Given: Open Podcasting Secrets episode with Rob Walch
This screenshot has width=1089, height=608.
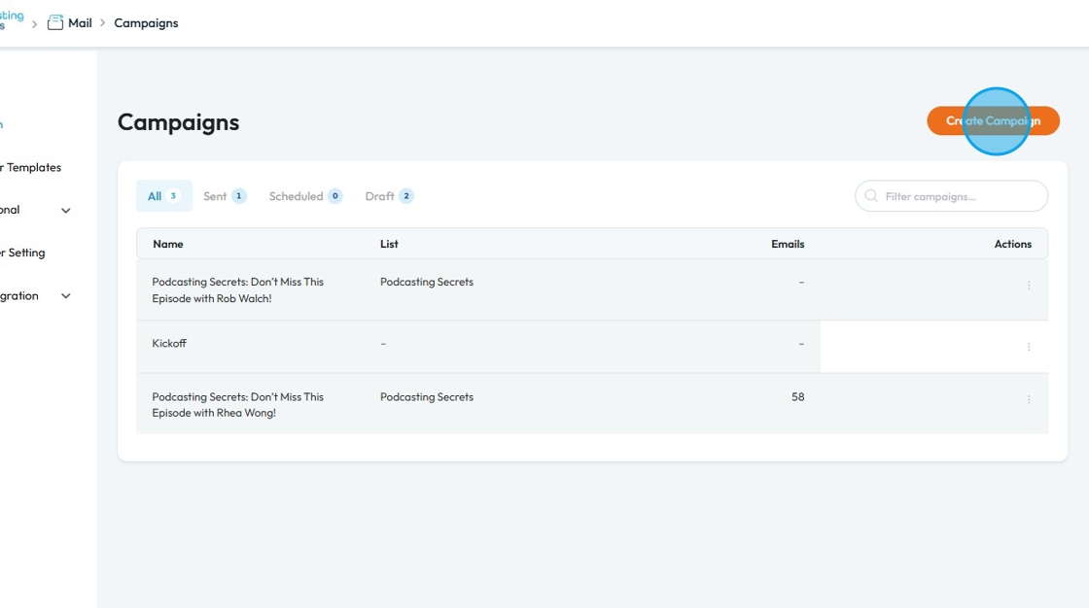Looking at the screenshot, I should tap(237, 289).
